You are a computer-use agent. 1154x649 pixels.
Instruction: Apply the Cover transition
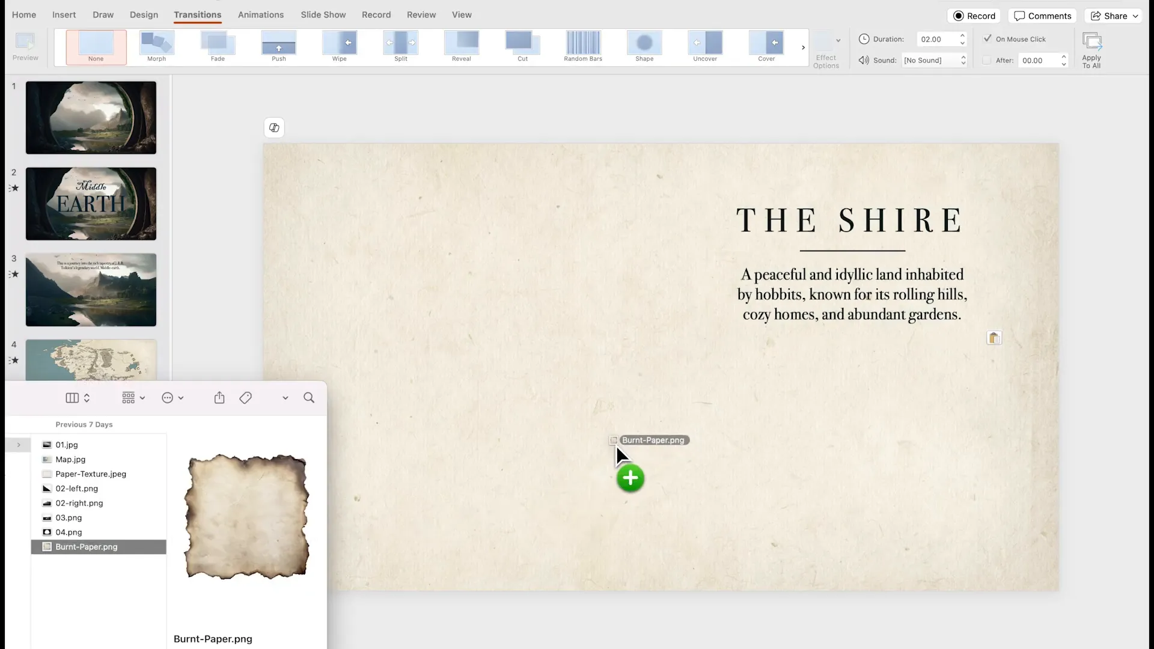point(766,47)
